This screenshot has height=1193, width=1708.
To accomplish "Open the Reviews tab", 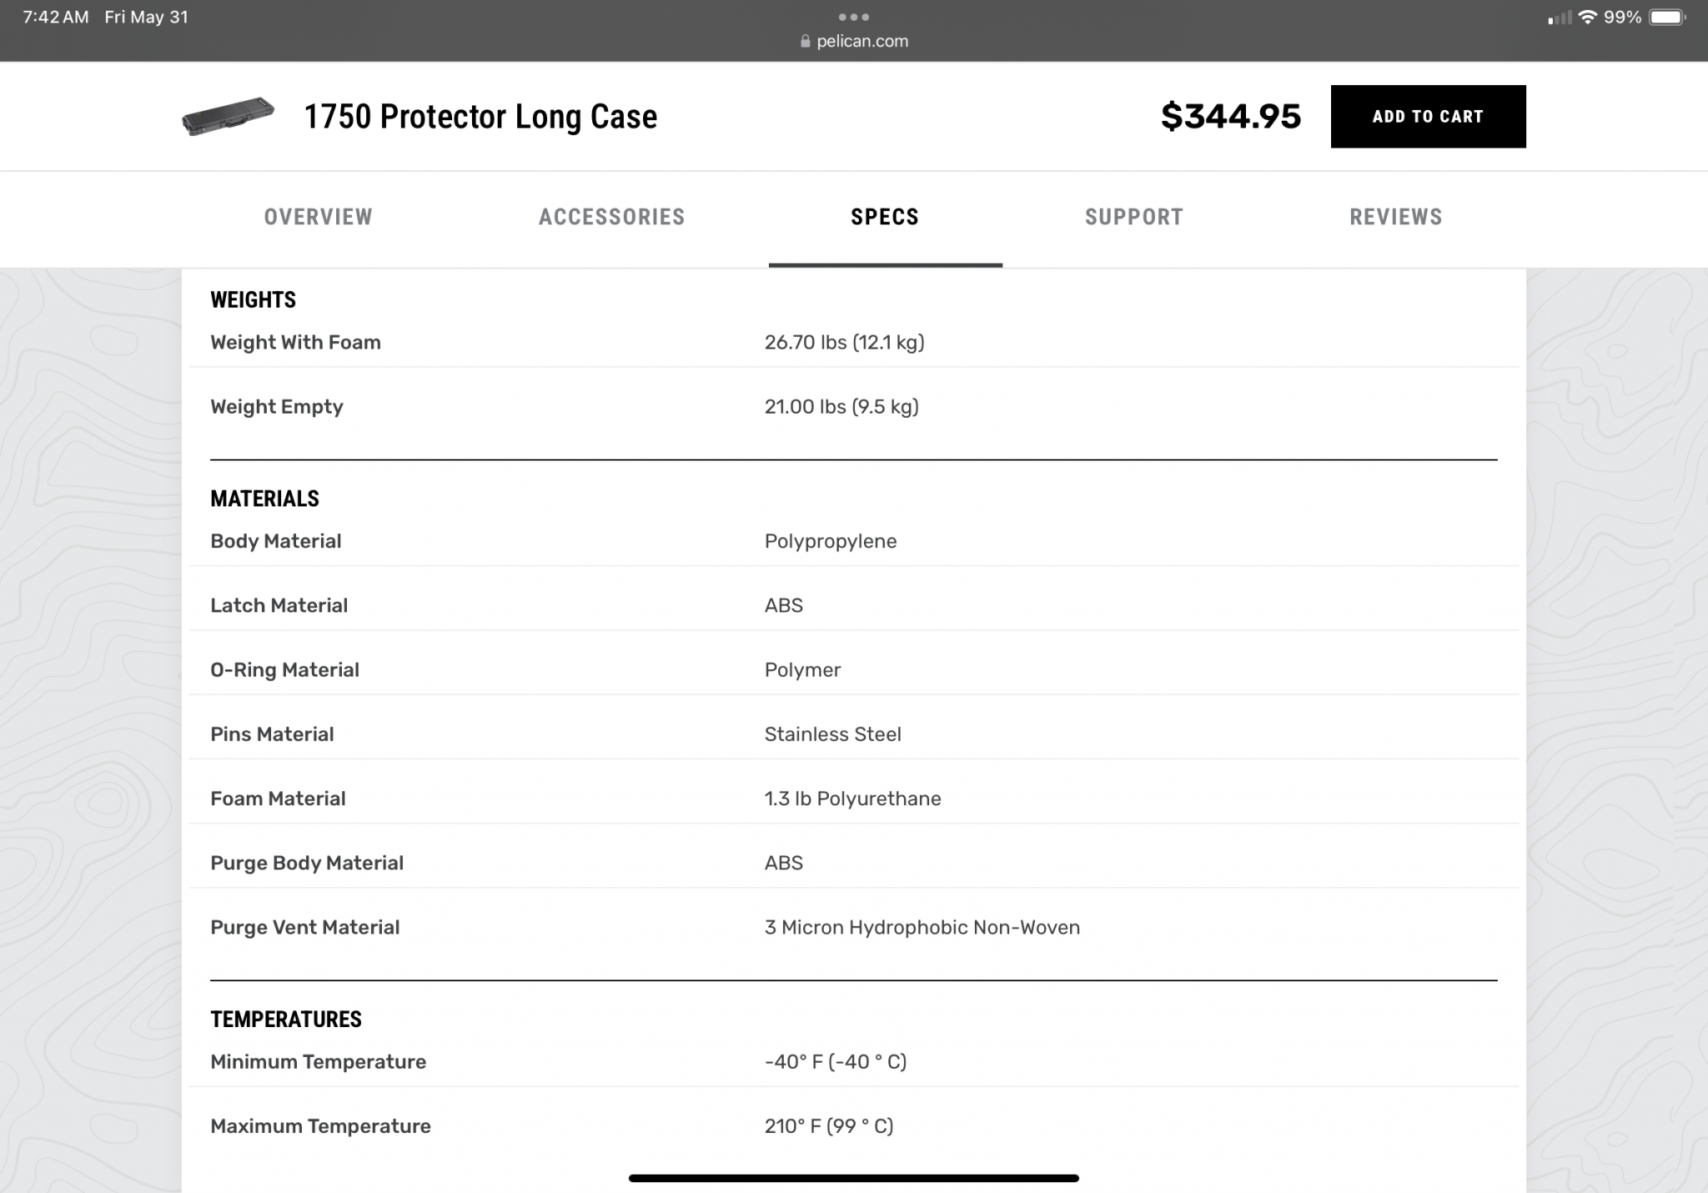I will coord(1396,217).
